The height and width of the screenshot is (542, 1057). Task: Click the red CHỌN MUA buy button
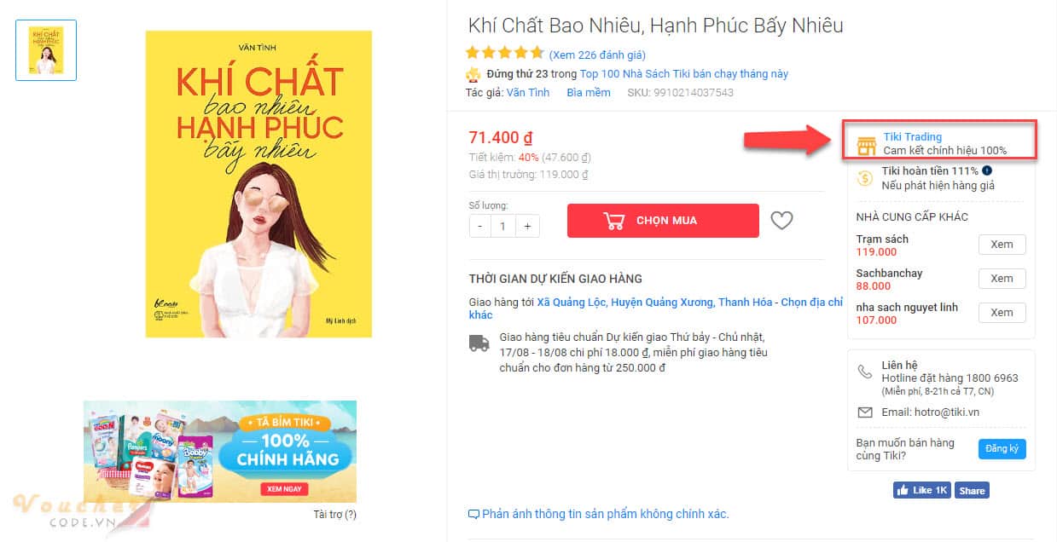[663, 221]
